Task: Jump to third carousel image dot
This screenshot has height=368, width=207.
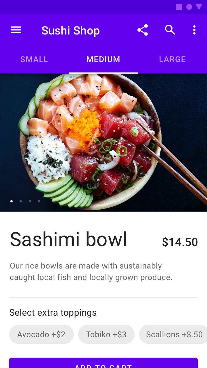Action: pos(30,201)
